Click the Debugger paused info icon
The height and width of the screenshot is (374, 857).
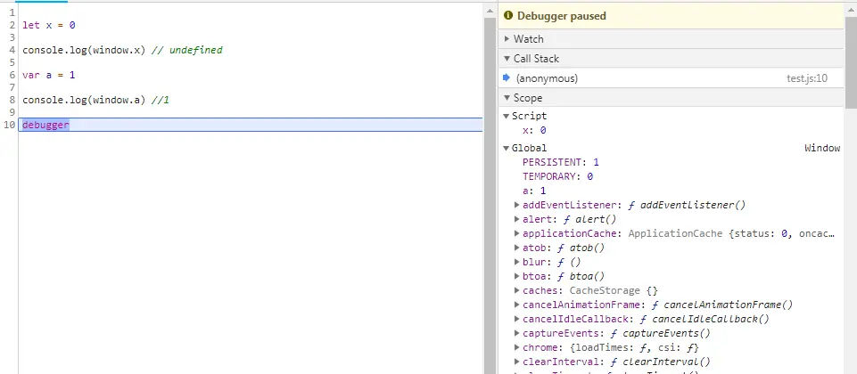tap(508, 16)
